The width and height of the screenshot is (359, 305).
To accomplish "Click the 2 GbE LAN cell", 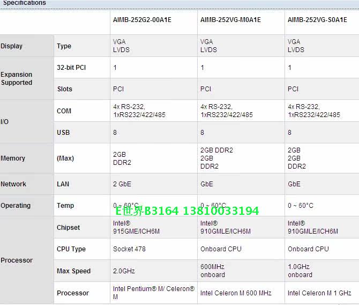I will pos(122,184).
